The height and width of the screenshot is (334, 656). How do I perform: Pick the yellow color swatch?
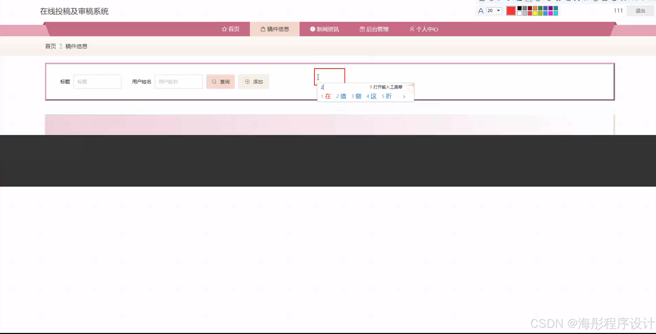coord(535,13)
